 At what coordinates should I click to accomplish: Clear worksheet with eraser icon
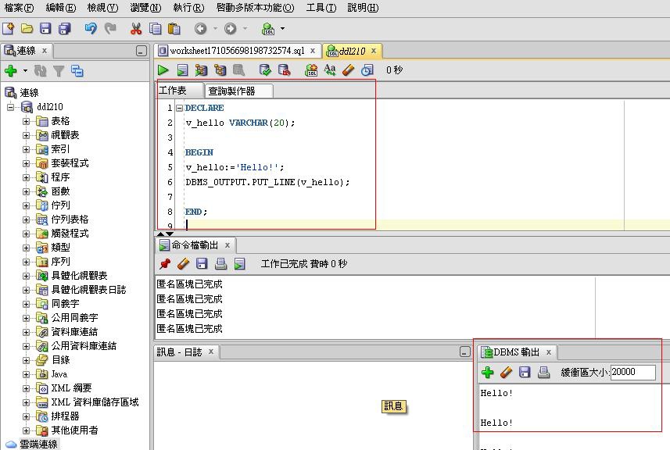(x=348, y=70)
